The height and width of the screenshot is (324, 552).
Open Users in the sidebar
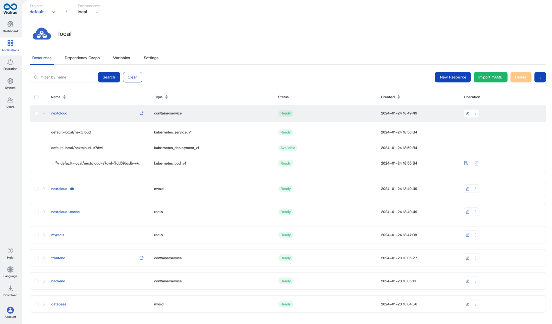click(x=10, y=103)
